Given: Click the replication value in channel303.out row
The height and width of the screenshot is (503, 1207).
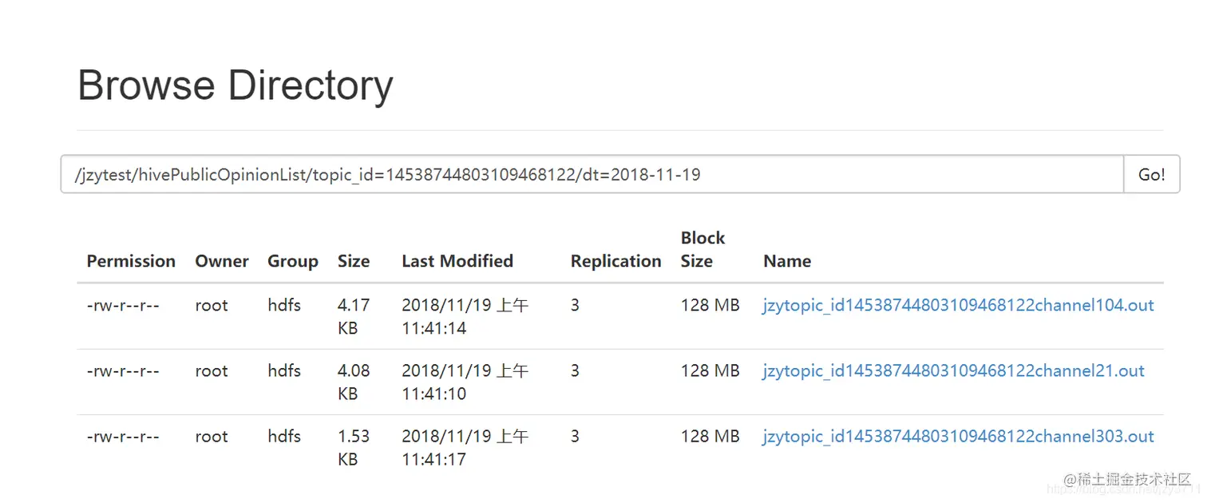Looking at the screenshot, I should [x=575, y=436].
